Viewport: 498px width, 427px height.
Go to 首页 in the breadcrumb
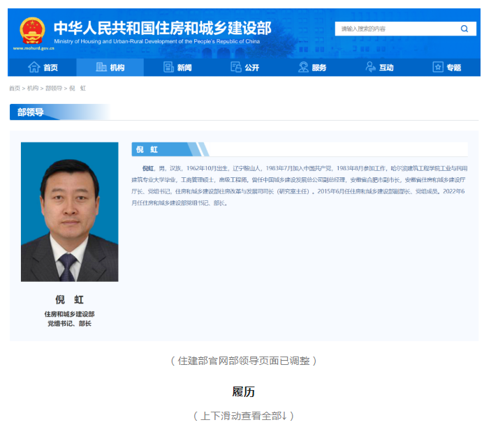click(14, 89)
